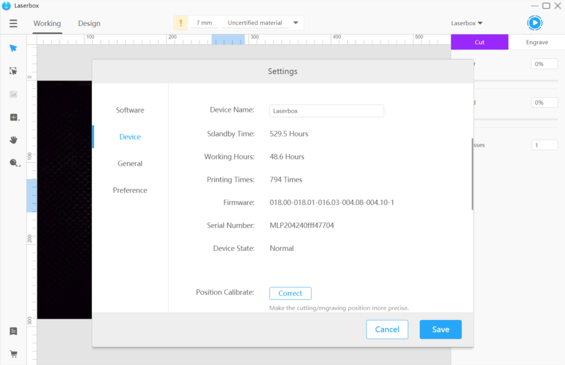This screenshot has width=565, height=365.
Task: Choose the insert image tool
Action: 13,94
